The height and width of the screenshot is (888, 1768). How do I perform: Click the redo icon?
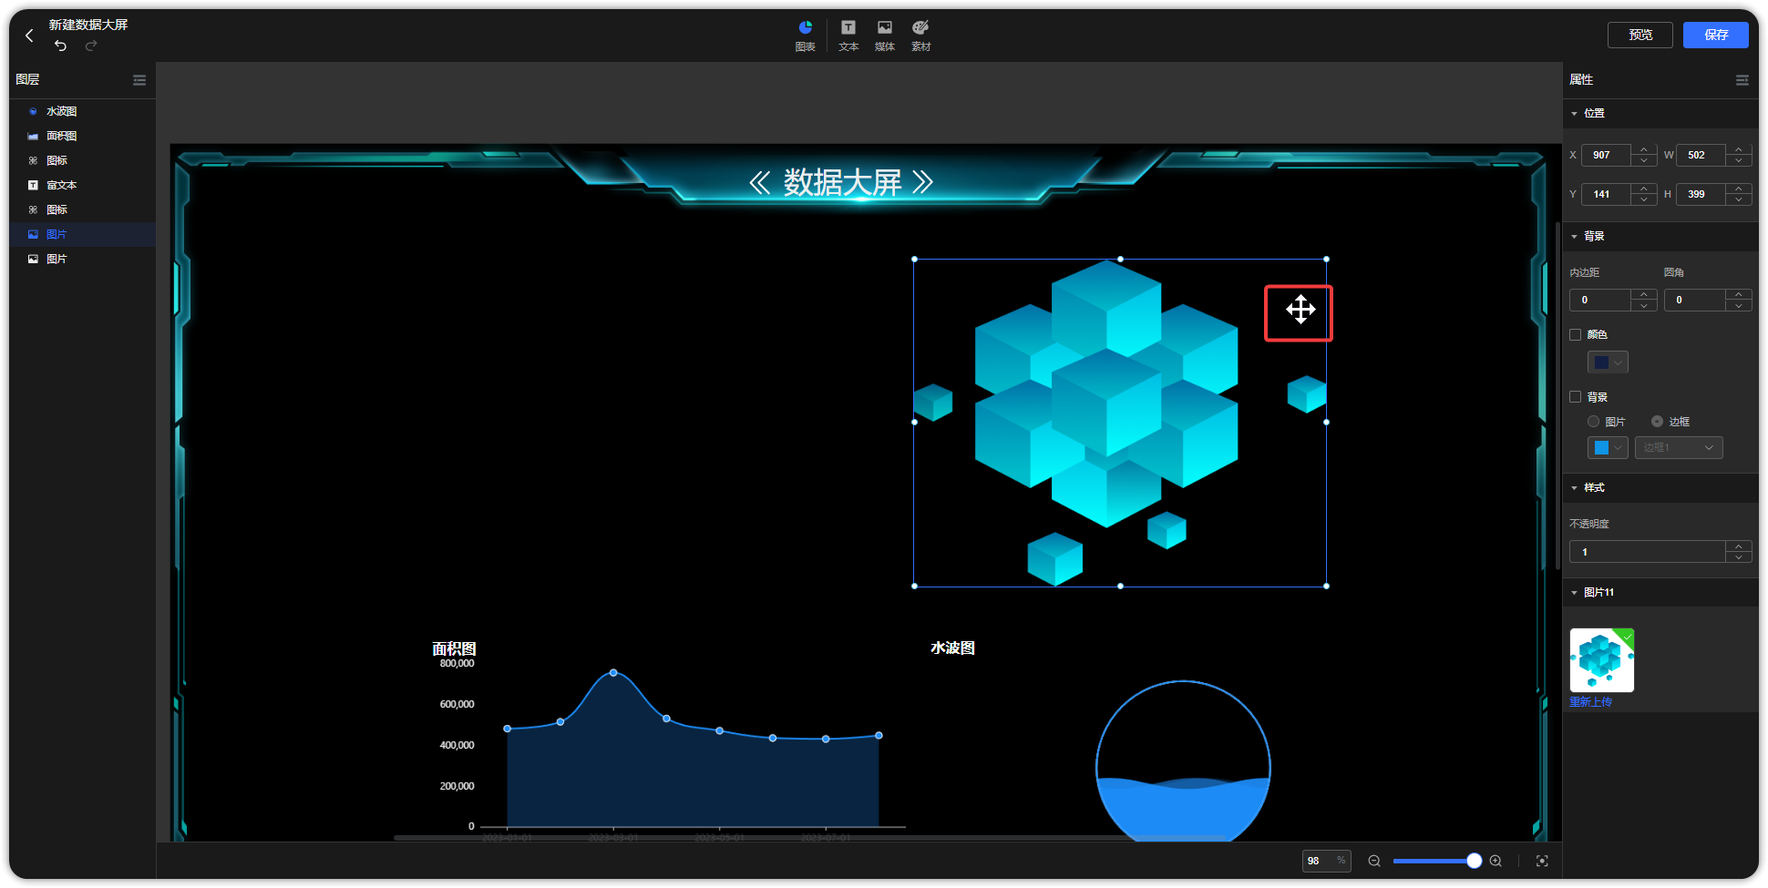[x=91, y=46]
